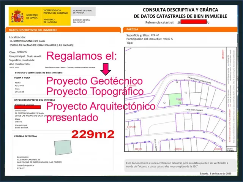This screenshot has height=182, width=243.
Task: Click the small 'Sede Electrónica del Catastro' header line
Action: pyautogui.click(x=70, y=67)
